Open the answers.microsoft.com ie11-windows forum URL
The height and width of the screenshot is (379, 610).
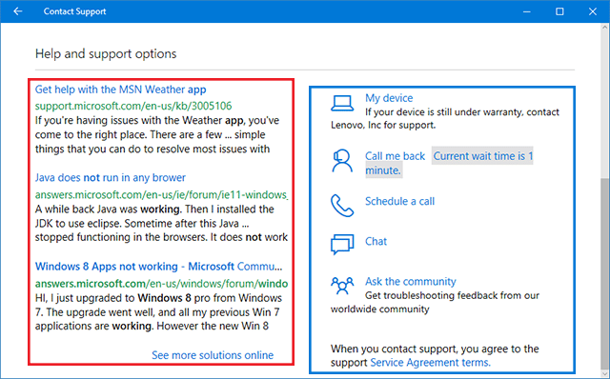point(161,194)
